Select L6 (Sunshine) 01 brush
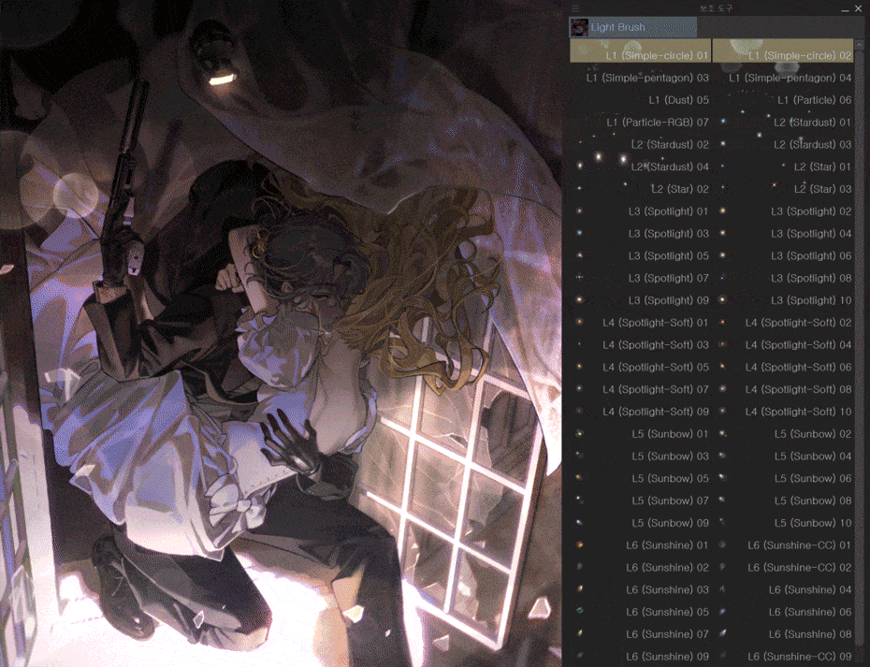Viewport: 870px width, 667px height. 641,545
